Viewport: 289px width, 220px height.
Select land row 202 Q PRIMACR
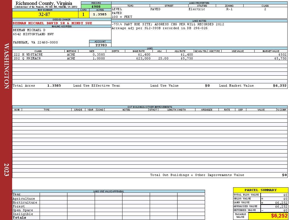tap(150, 58)
